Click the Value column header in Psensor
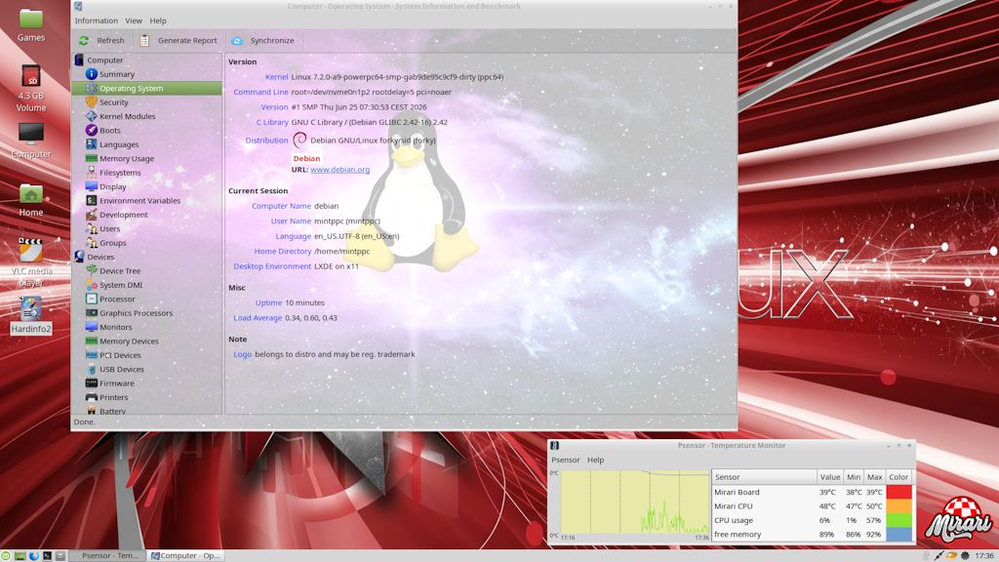 pyautogui.click(x=829, y=476)
